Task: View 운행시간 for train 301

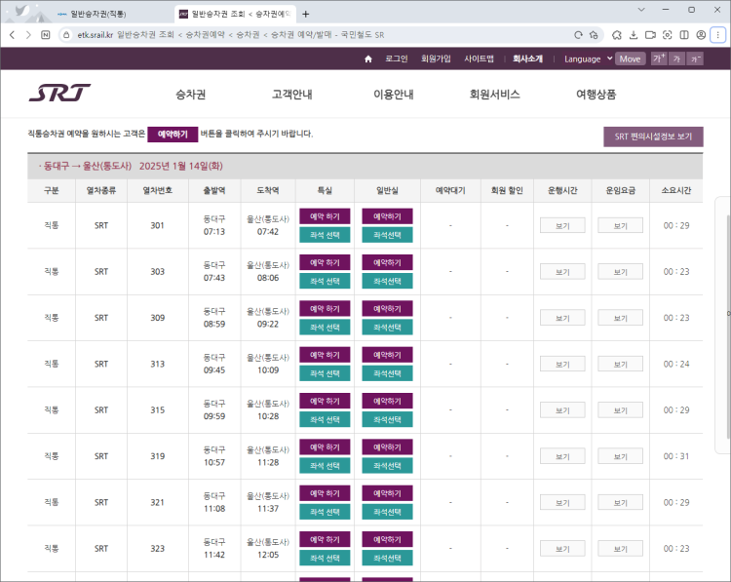Action: point(562,226)
